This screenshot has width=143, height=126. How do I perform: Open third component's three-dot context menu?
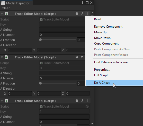[x=87, y=101]
